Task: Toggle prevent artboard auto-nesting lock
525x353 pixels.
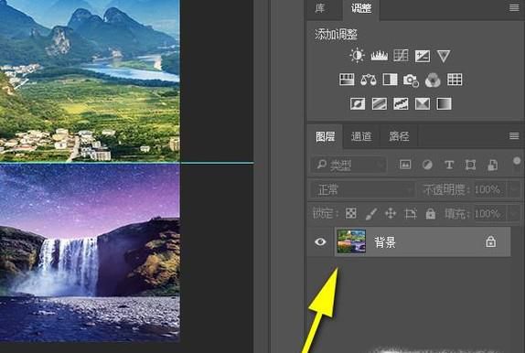Action: pyautogui.click(x=411, y=213)
